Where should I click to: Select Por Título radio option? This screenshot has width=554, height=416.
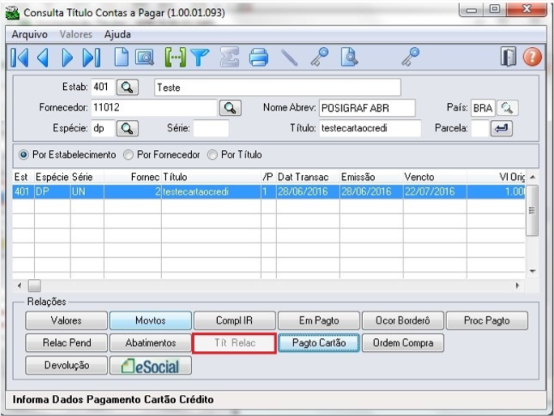235,155
